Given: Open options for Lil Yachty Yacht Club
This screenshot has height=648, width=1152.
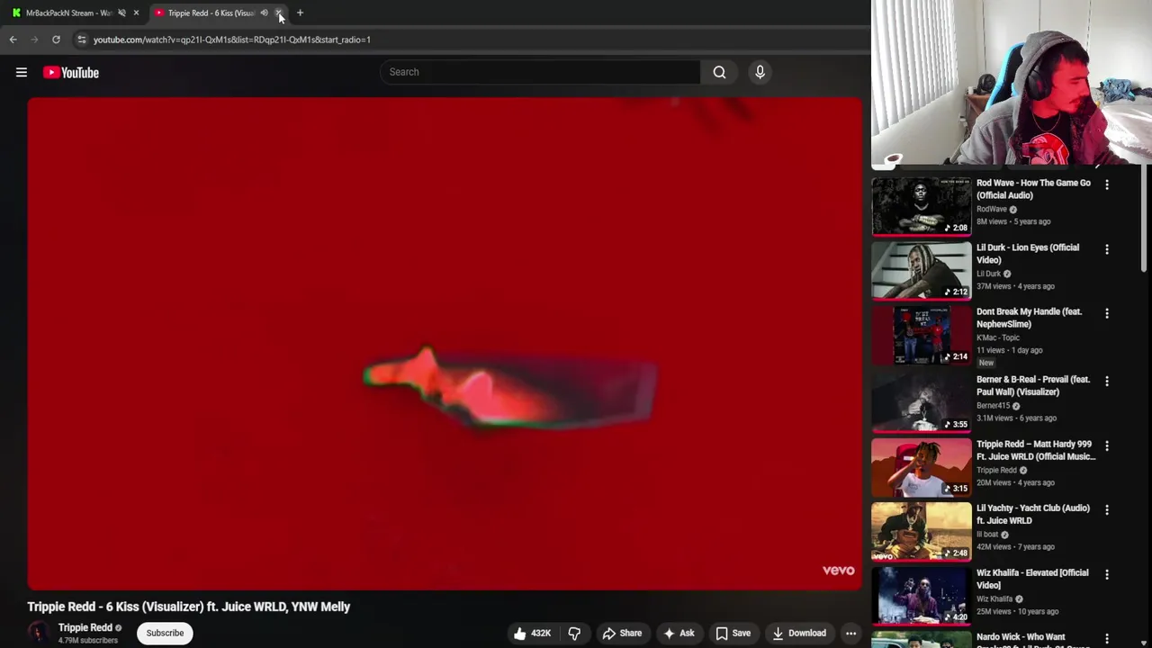Looking at the screenshot, I should (1107, 509).
